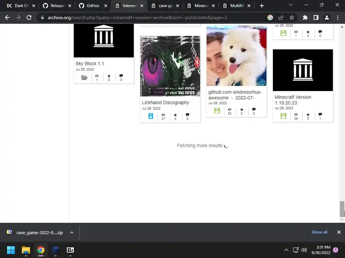Click the floppy icon on Minecraft Version 1.19.20.23

[283, 116]
